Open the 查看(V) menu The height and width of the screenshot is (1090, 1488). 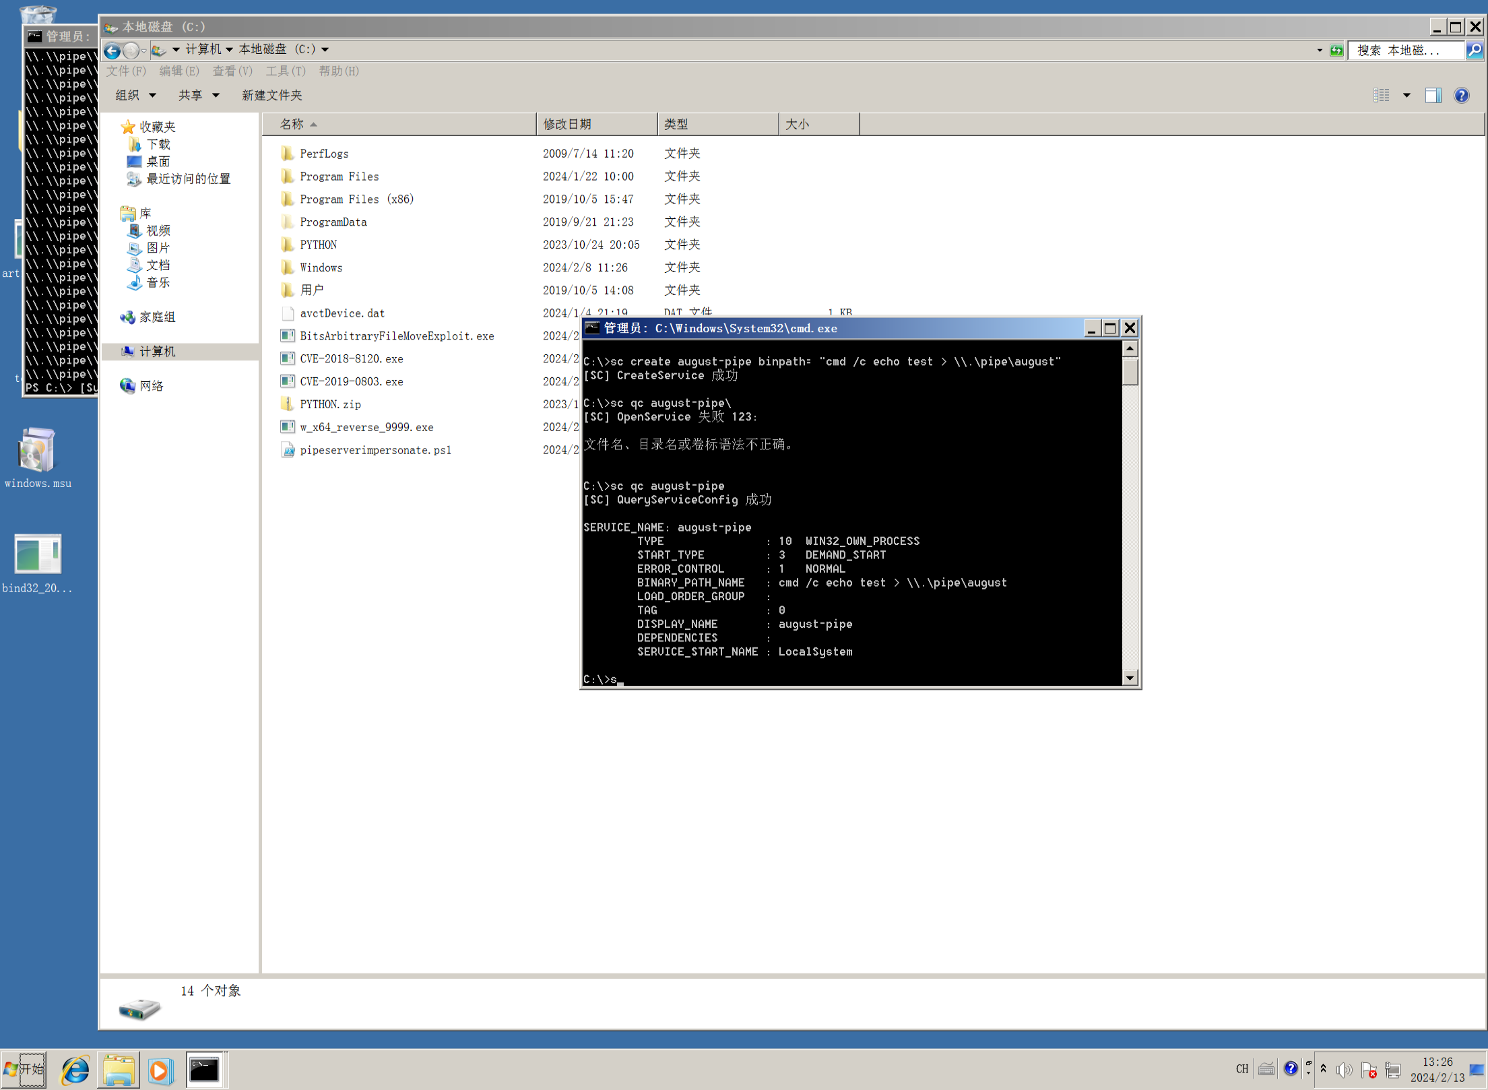point(232,71)
